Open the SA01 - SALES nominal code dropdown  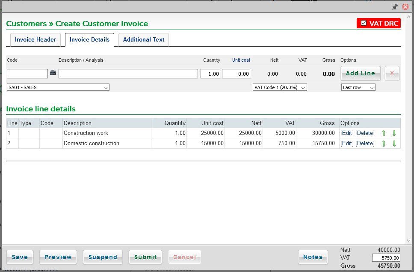point(58,88)
